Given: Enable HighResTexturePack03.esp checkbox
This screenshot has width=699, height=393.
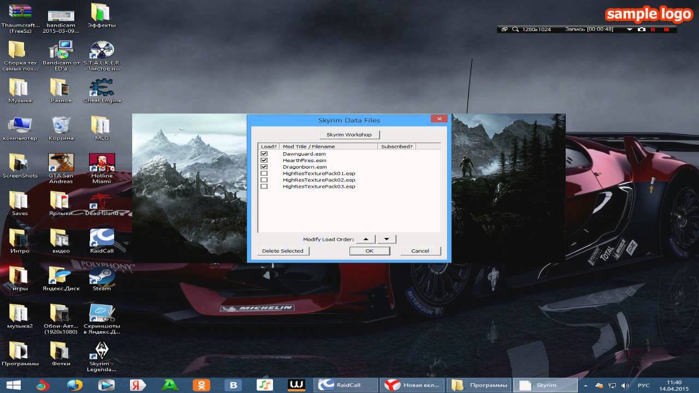Looking at the screenshot, I should pos(264,187).
